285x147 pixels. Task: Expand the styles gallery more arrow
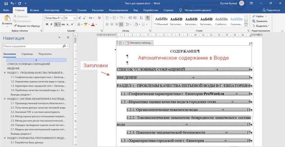click(246, 25)
